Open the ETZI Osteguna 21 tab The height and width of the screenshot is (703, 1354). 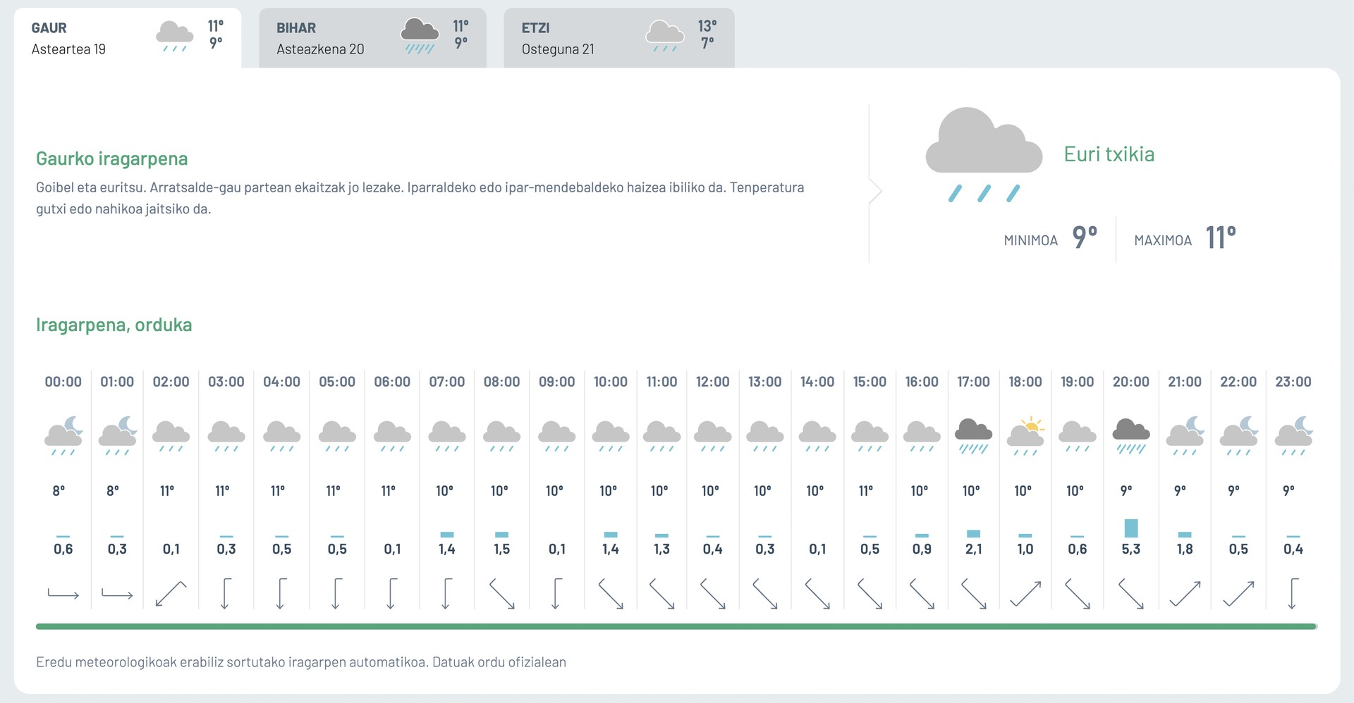click(619, 38)
